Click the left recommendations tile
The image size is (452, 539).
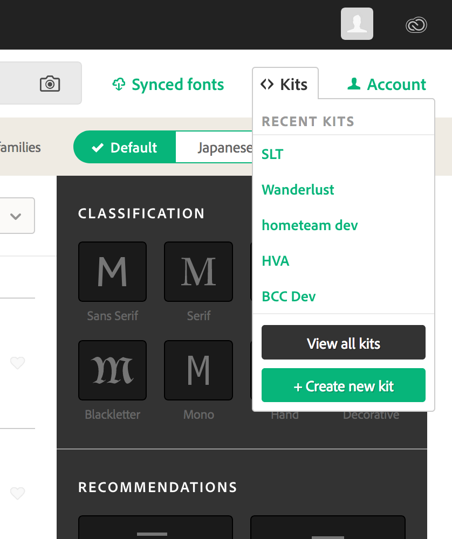[x=155, y=527]
